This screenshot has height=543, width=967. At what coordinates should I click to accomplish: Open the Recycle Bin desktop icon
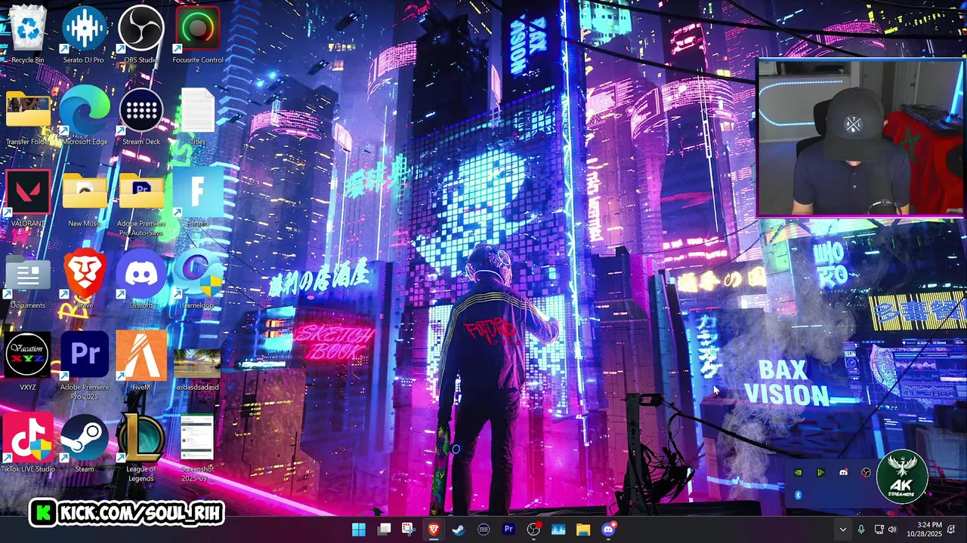28,34
